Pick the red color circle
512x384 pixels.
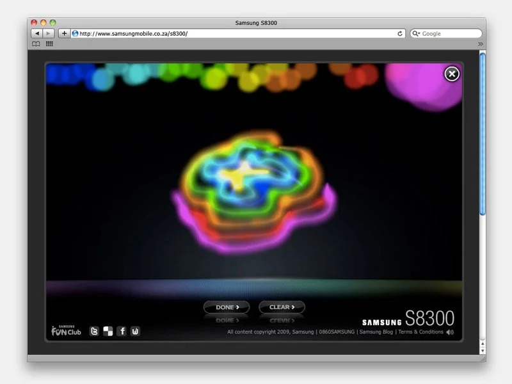pyautogui.click(x=362, y=76)
